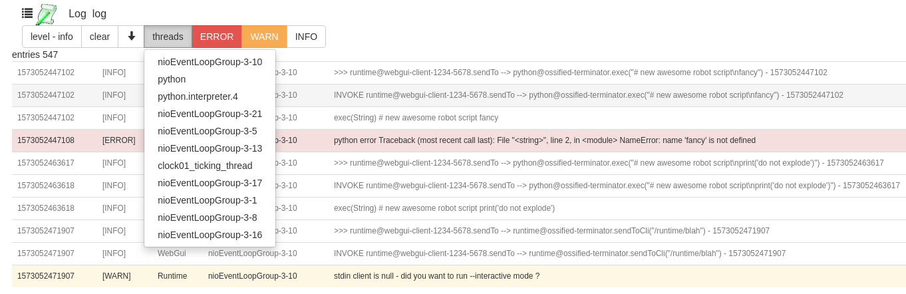Click '>>>' message with sendToCli("/runtime/blah")

pos(551,231)
